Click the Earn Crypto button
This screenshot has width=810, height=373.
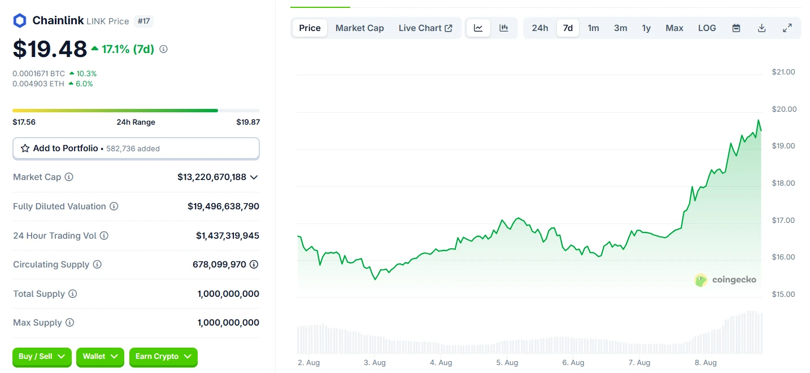pyautogui.click(x=163, y=357)
